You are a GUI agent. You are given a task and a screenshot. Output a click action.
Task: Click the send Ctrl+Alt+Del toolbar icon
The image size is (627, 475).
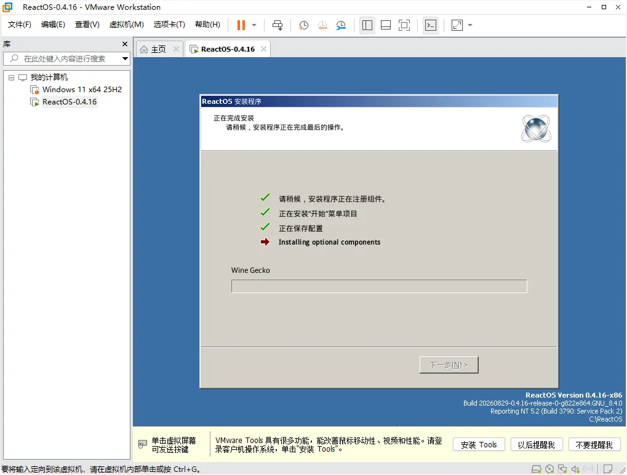(x=278, y=25)
